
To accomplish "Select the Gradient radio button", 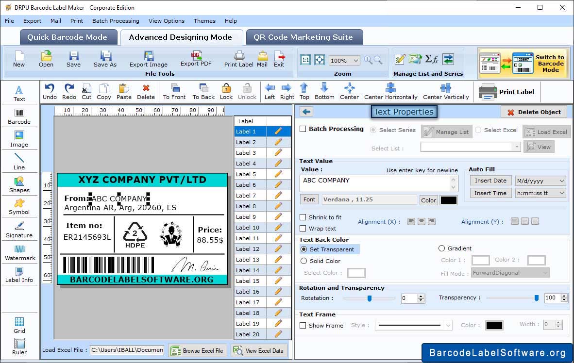I will pos(441,248).
